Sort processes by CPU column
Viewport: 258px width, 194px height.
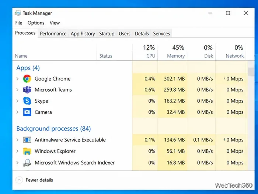(145, 52)
